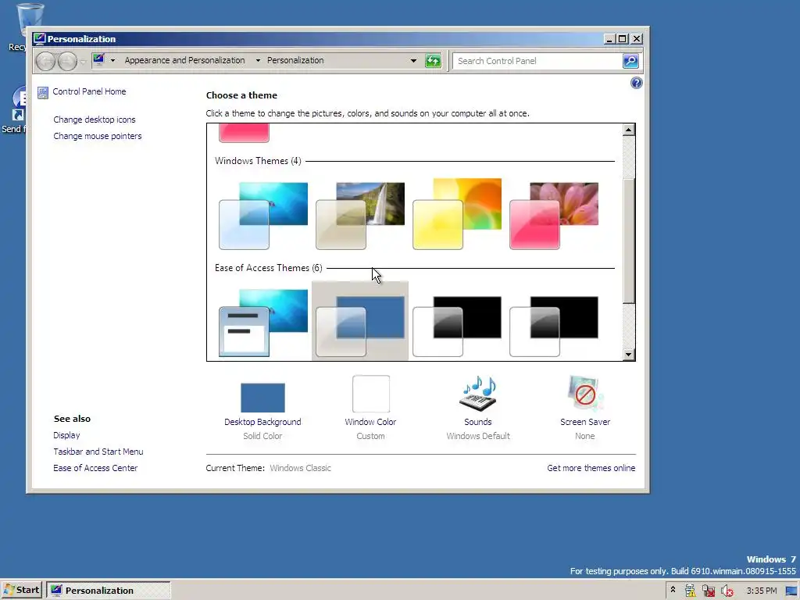Click the Sounds keyboard and notes icon
This screenshot has height=600, width=800.
(x=477, y=394)
